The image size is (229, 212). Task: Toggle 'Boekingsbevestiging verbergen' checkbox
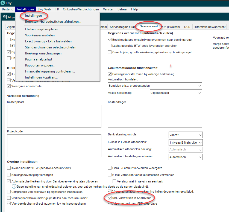9,175
